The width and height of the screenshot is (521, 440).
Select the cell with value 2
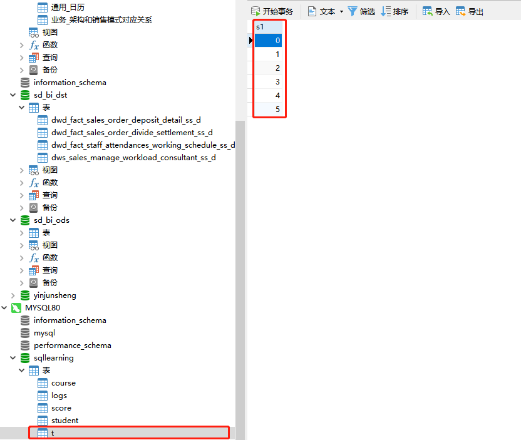(x=268, y=68)
